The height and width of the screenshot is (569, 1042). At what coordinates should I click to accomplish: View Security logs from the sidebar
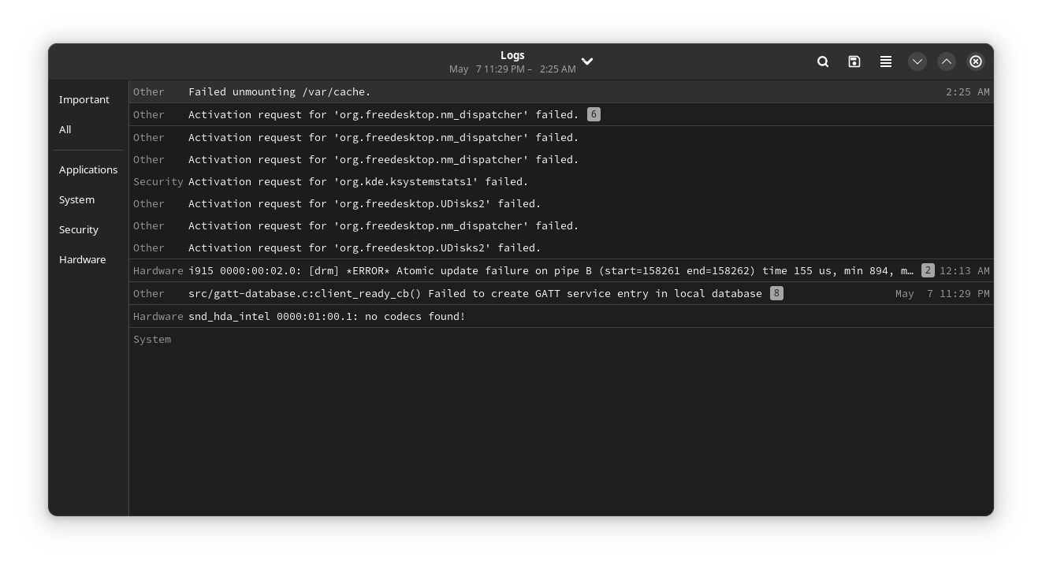pyautogui.click(x=79, y=229)
